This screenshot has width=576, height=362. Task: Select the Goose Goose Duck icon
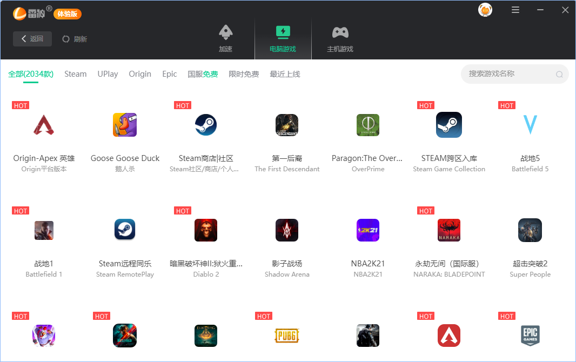tap(125, 125)
